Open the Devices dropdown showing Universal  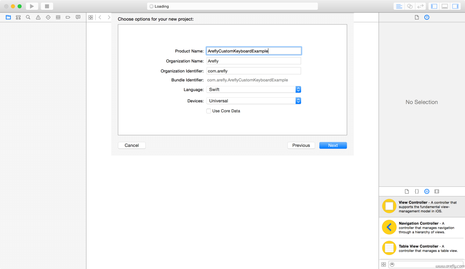coord(253,101)
